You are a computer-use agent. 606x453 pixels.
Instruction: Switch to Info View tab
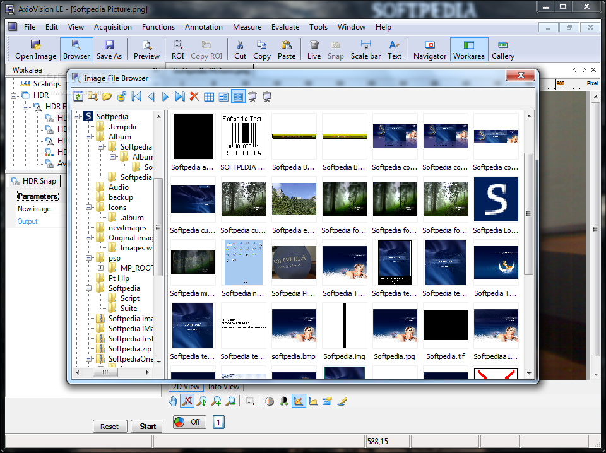223,387
